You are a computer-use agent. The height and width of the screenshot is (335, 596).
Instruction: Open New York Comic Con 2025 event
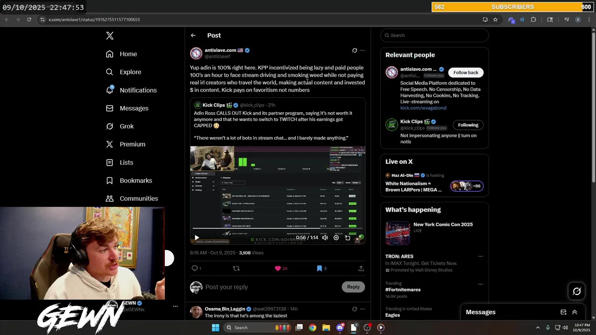(443, 225)
